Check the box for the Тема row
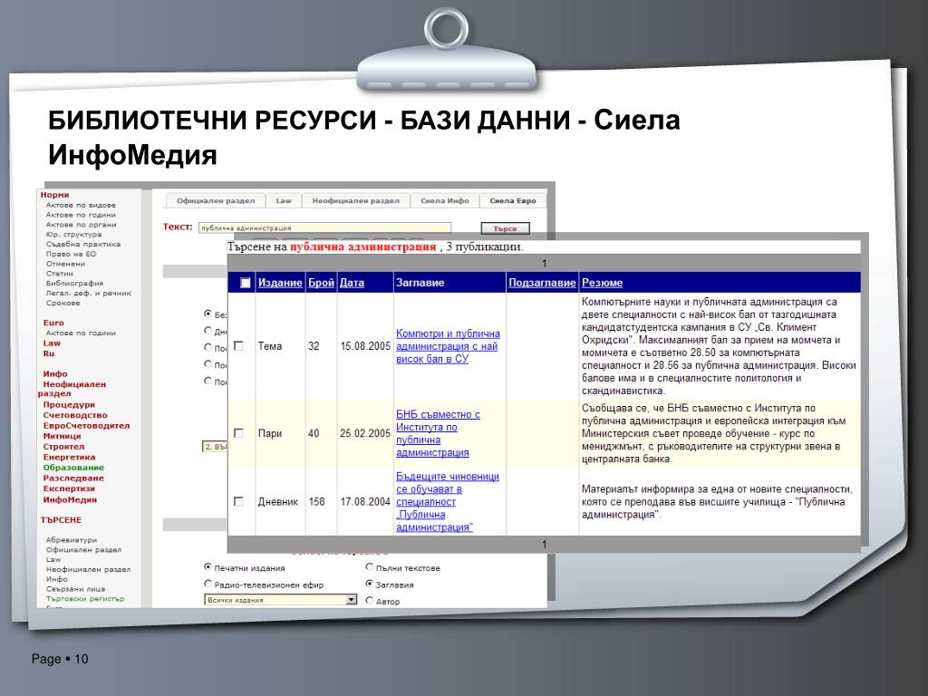The width and height of the screenshot is (928, 696). click(x=238, y=345)
